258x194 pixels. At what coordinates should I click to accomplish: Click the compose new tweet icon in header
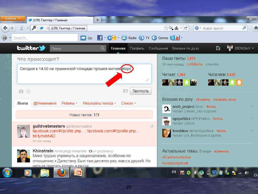coord(218,48)
